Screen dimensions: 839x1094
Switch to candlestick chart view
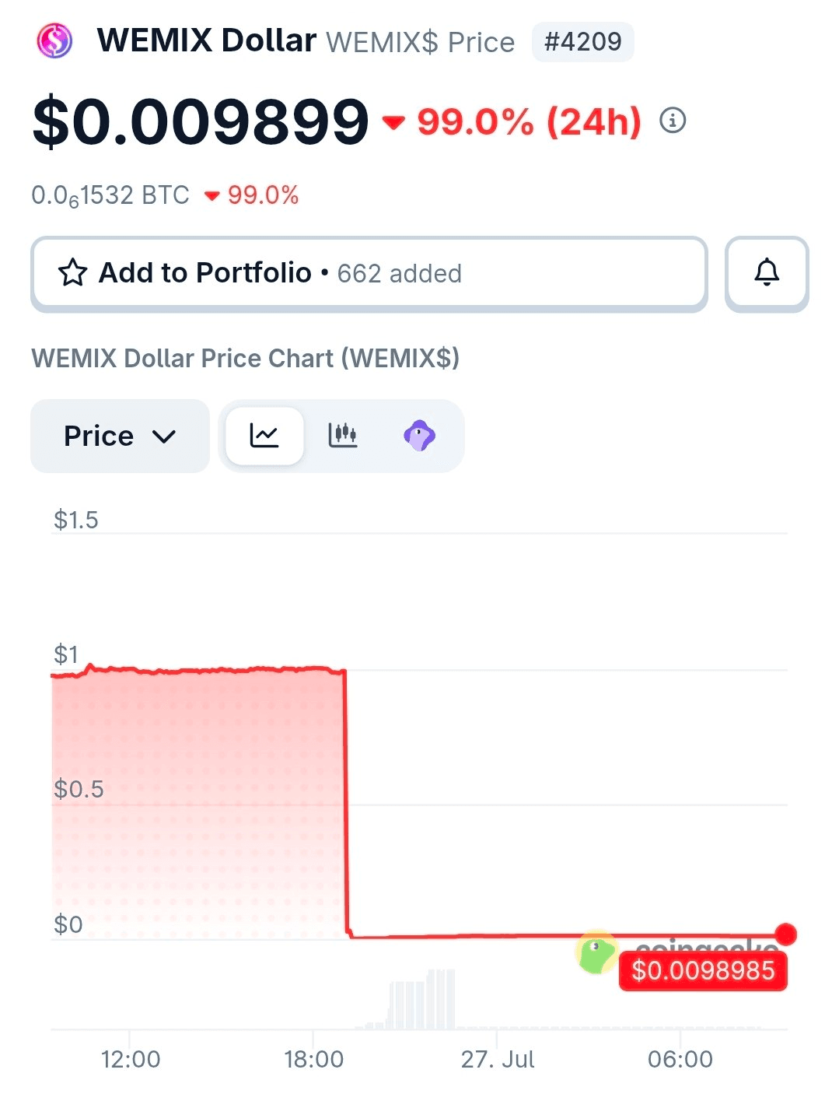(x=342, y=436)
